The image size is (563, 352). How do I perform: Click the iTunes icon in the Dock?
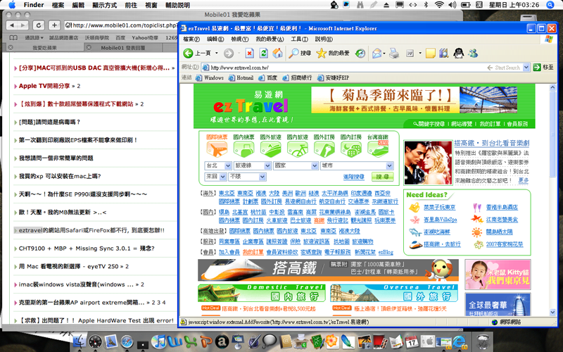point(158,341)
